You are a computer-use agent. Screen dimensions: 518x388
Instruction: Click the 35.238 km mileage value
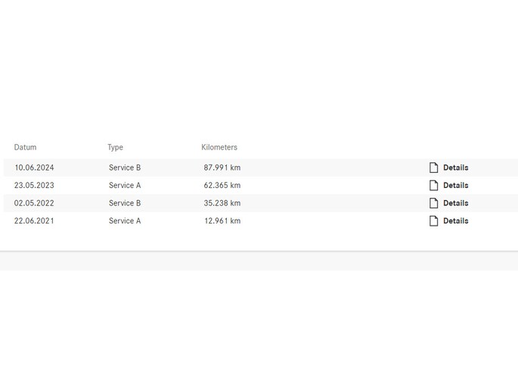coord(222,203)
